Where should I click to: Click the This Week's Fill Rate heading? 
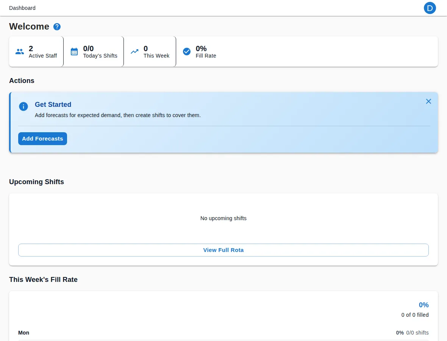click(43, 280)
